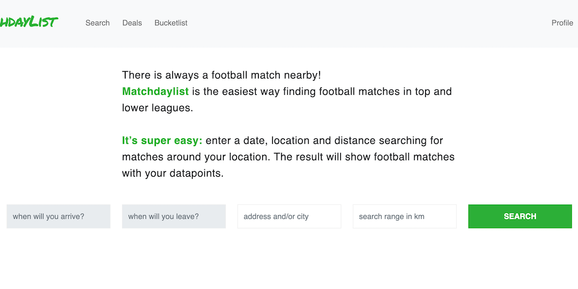The image size is (578, 289).
Task: Click the "There is always a football match nearby!" line
Action: coord(221,75)
